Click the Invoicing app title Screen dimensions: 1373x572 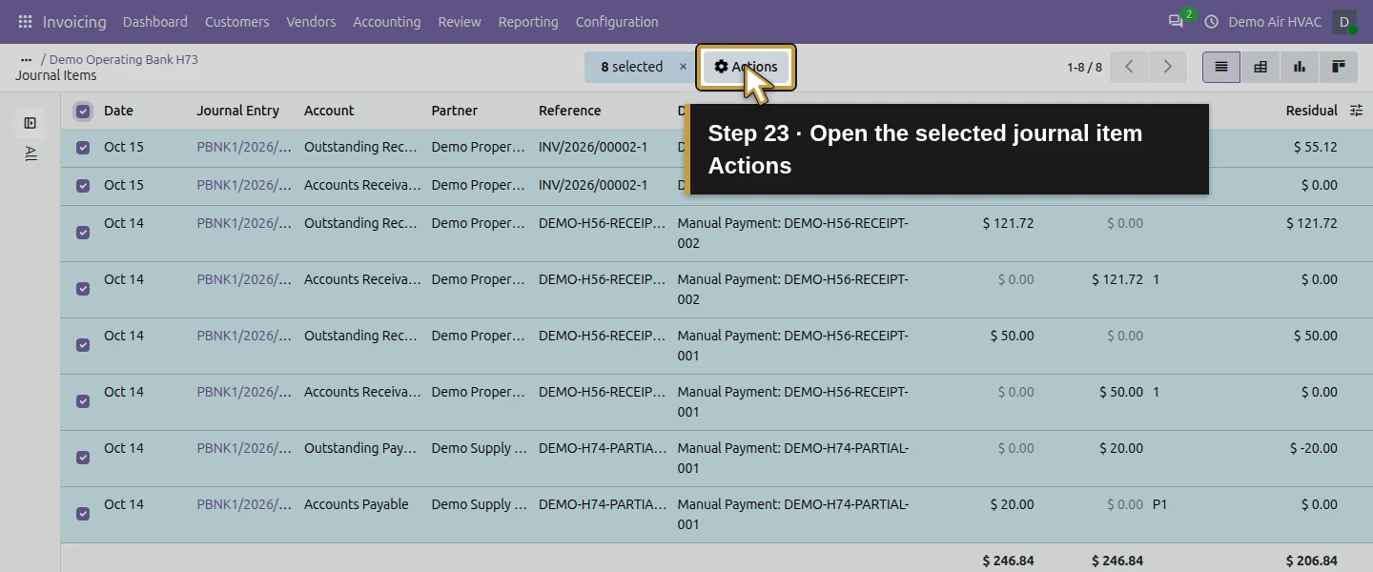(74, 21)
